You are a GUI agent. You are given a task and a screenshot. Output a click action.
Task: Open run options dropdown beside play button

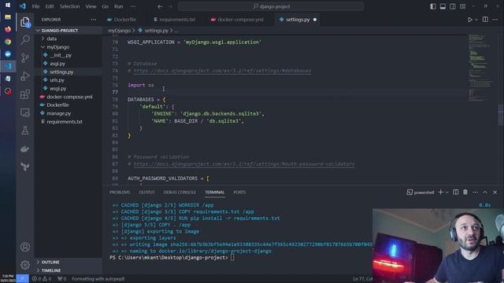(x=476, y=20)
